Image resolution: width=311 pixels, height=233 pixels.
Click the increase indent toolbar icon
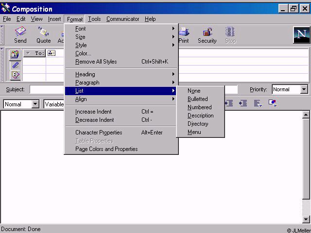click(243, 103)
